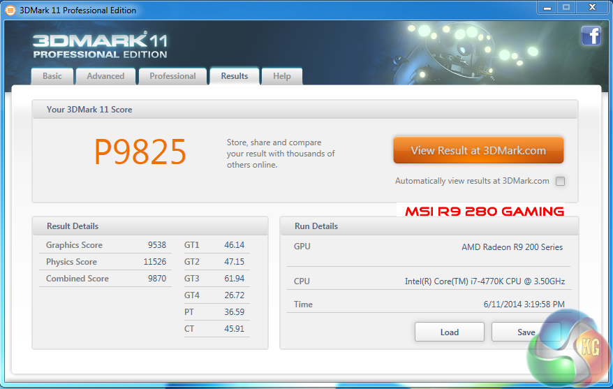Select the PT result 36.59
The image size is (613, 389).
pyautogui.click(x=234, y=312)
